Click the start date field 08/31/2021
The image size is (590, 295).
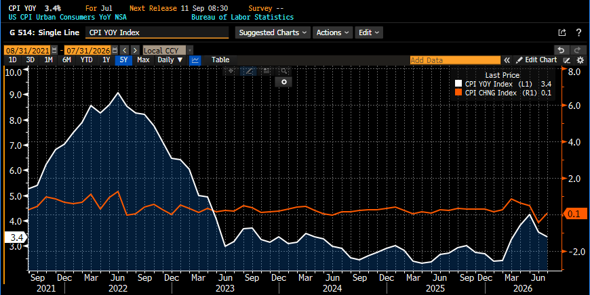[x=27, y=50]
